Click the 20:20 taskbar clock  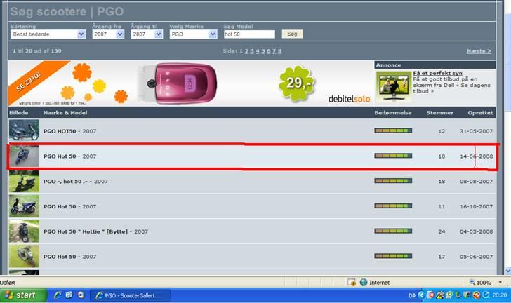[500, 295]
